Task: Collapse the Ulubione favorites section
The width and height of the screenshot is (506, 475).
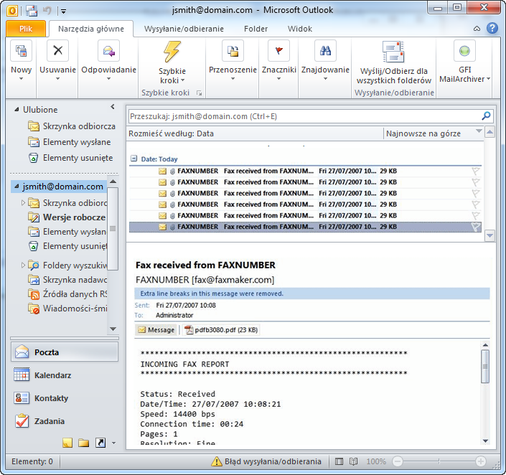Action: click(x=17, y=109)
